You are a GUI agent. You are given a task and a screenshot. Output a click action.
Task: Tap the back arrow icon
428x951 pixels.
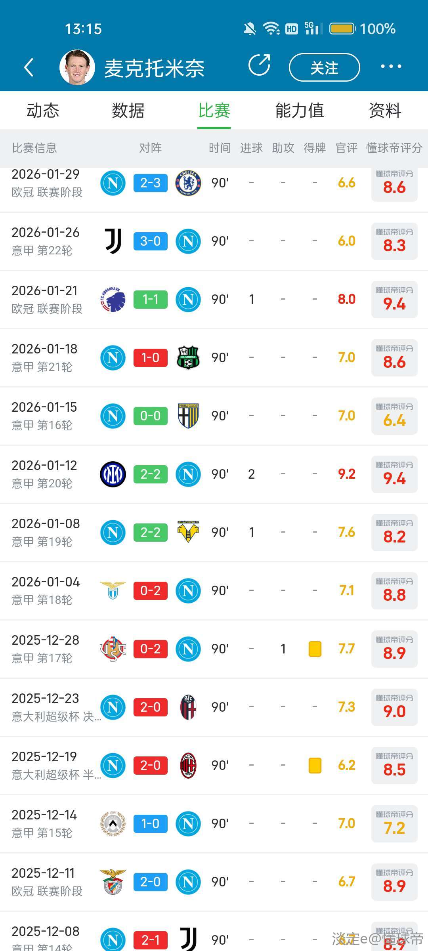(29, 67)
